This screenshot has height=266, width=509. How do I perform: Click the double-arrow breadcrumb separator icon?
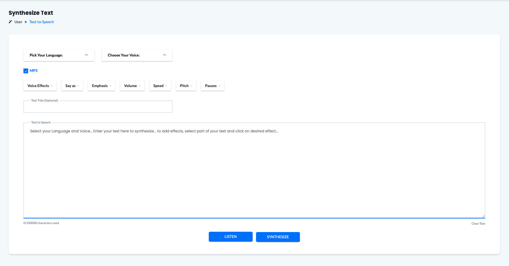pyautogui.click(x=26, y=22)
